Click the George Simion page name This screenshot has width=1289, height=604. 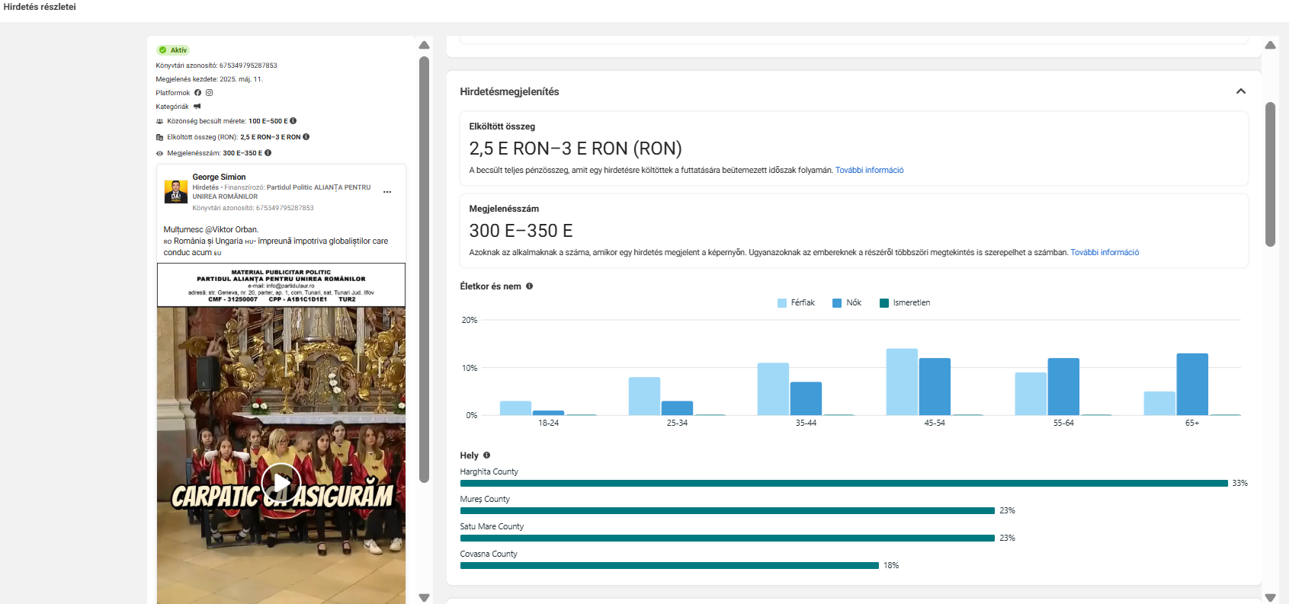[219, 177]
